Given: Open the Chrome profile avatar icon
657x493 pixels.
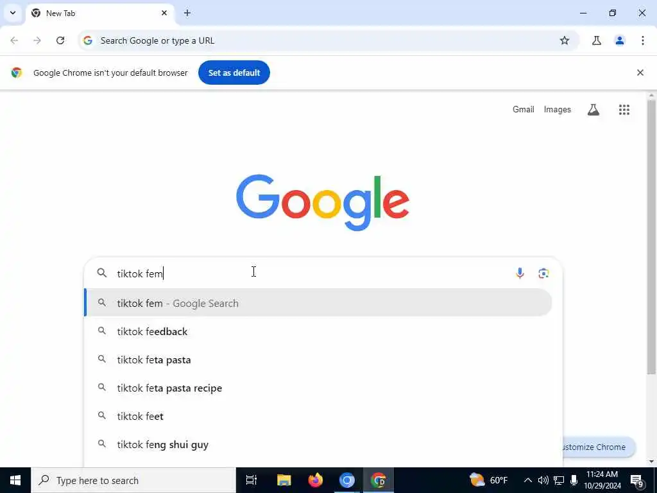Looking at the screenshot, I should point(619,40).
